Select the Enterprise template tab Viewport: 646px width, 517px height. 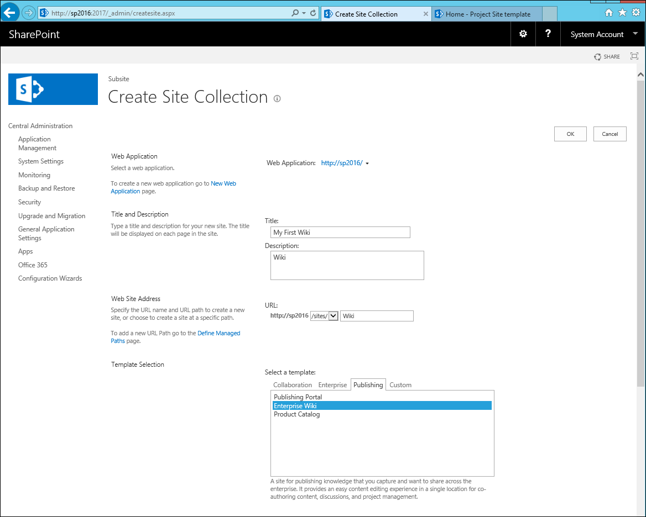(332, 385)
